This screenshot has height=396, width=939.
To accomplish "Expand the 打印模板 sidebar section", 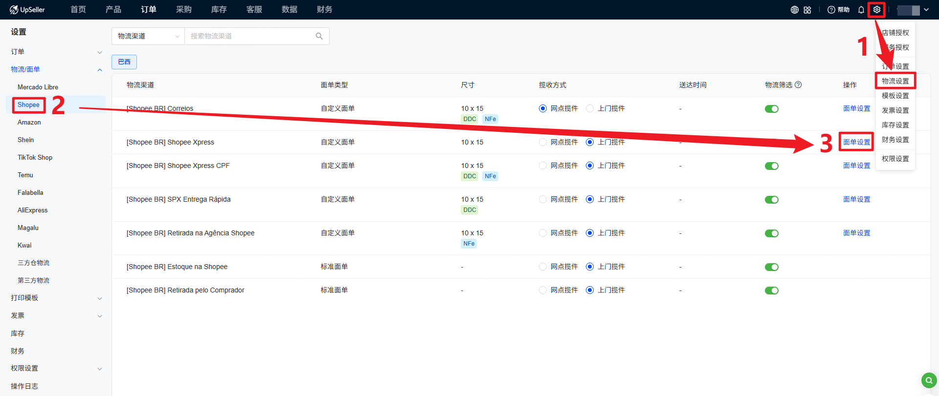I will pos(56,298).
